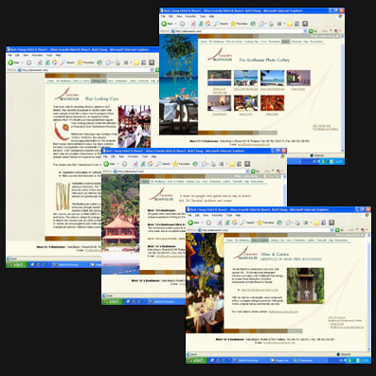
Task: Click the History icon in Wine & Cuisine toolbar
Action: click(279, 223)
